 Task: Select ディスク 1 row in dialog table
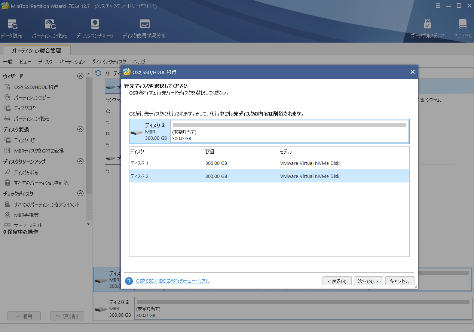(x=269, y=163)
